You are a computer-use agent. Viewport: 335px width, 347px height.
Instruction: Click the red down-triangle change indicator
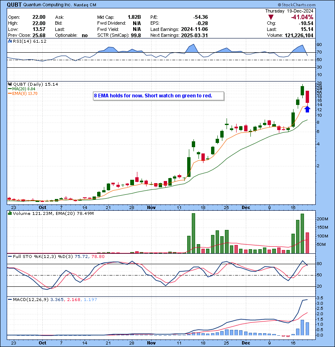[x=271, y=17]
